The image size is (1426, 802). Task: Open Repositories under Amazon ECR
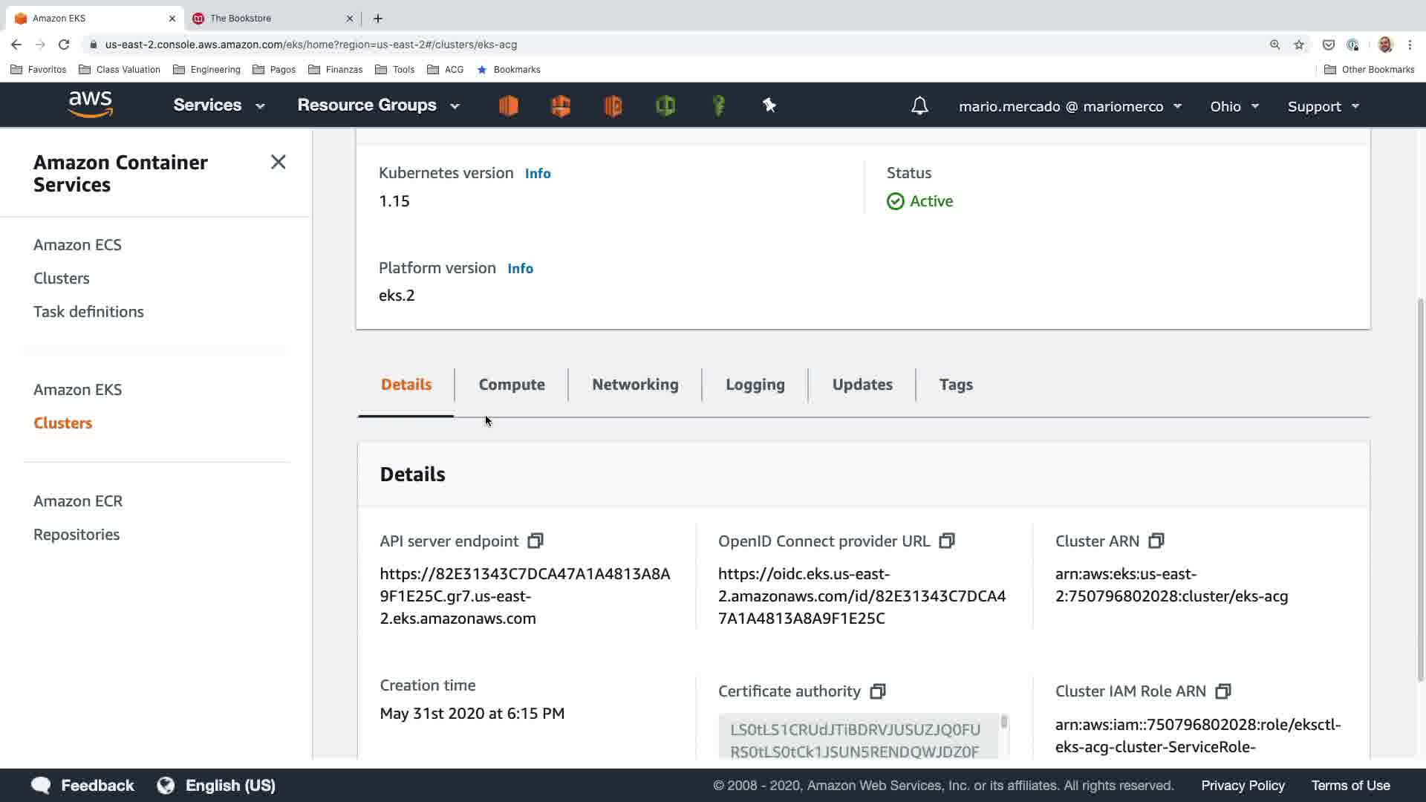76,535
